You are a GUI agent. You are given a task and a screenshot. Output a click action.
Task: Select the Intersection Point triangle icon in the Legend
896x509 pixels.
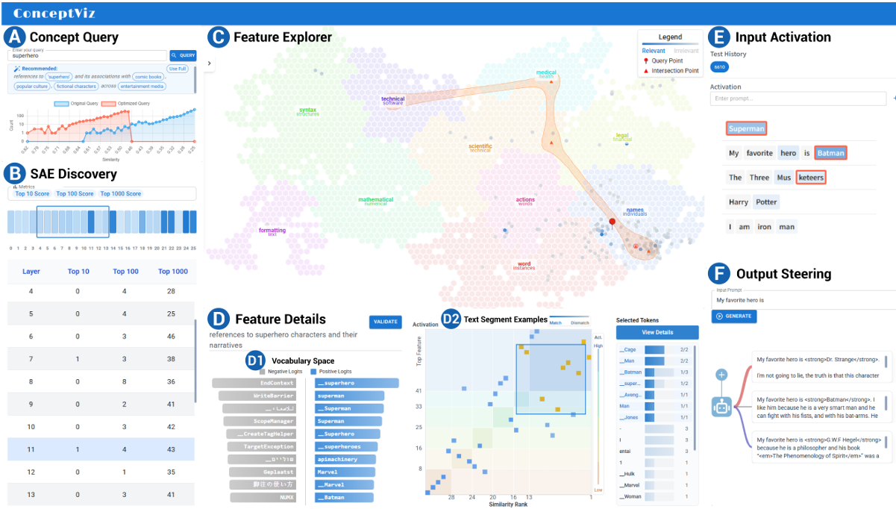(646, 71)
